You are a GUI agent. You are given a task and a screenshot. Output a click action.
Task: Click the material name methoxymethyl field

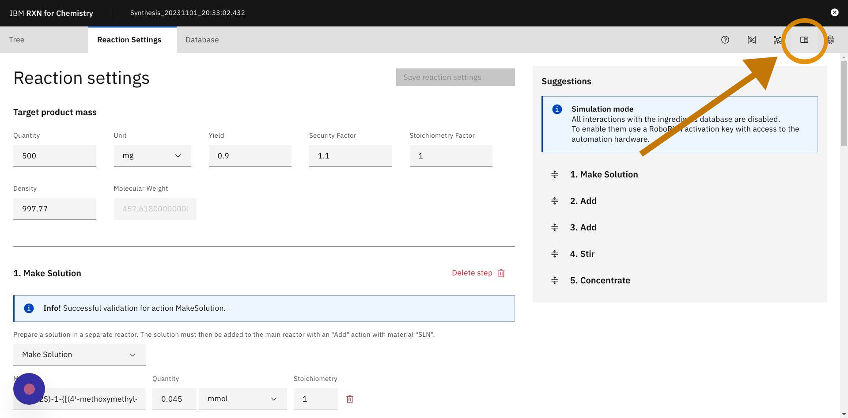coord(79,399)
